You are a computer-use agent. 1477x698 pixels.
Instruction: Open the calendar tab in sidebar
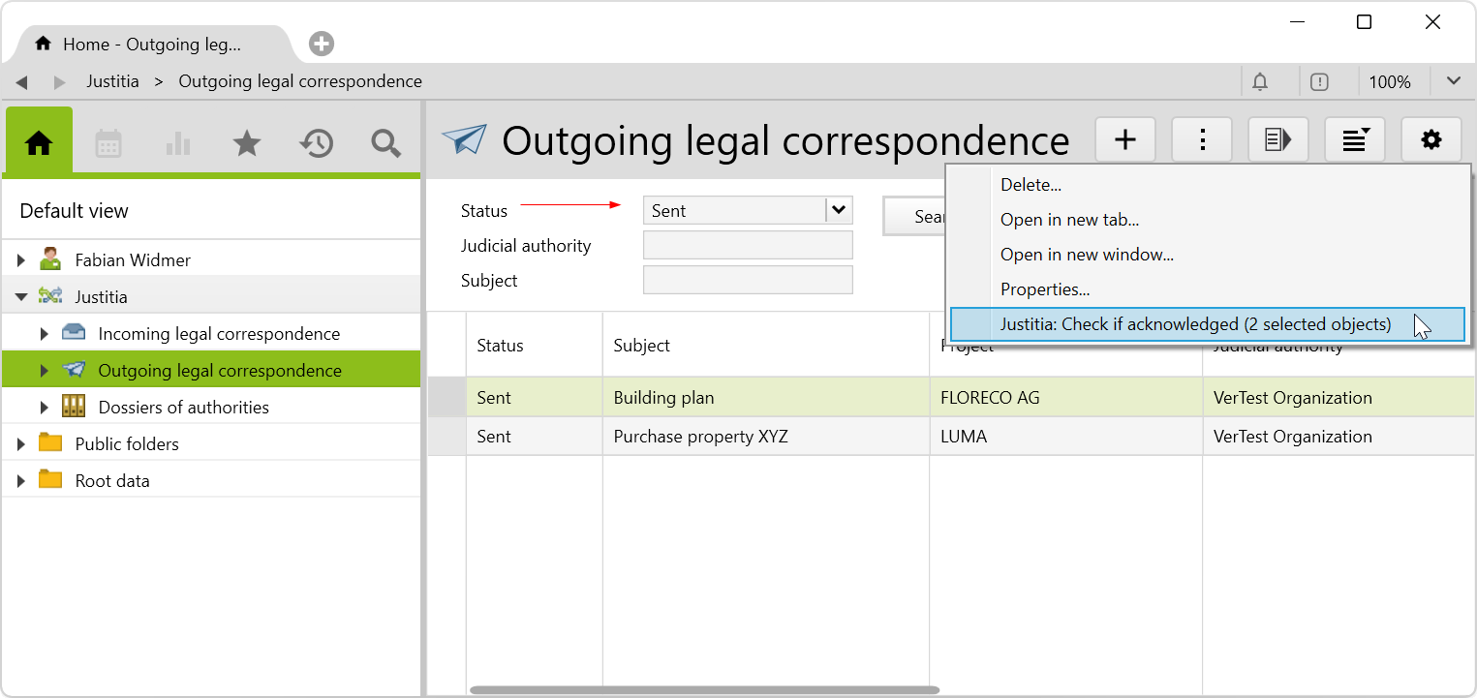[108, 143]
